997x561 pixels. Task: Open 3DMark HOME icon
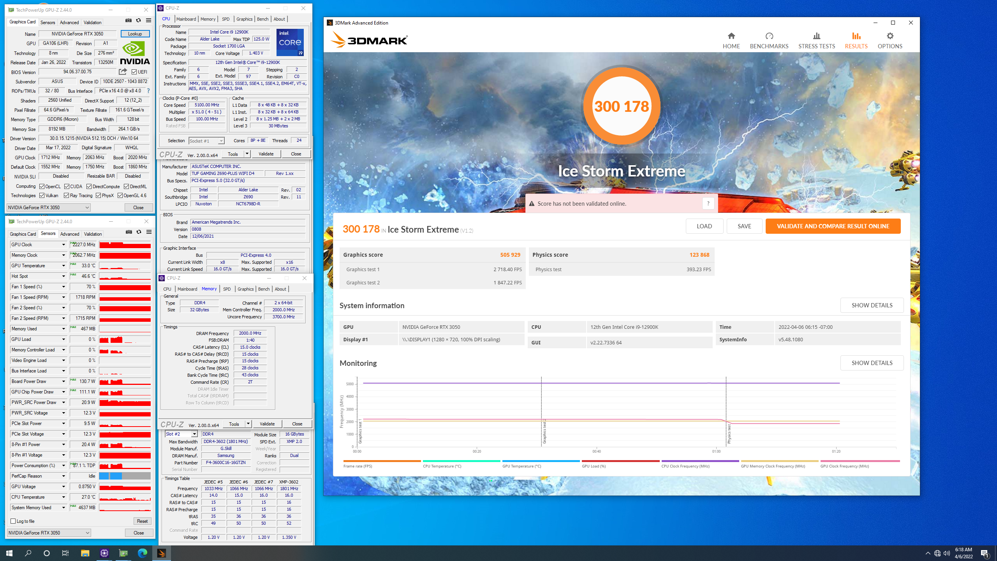coord(731,36)
